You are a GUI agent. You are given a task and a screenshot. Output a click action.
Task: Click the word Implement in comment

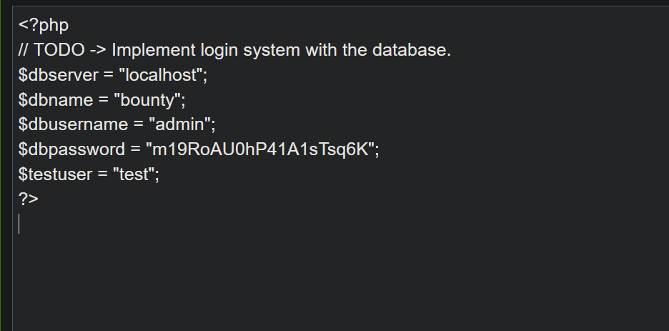(x=153, y=50)
